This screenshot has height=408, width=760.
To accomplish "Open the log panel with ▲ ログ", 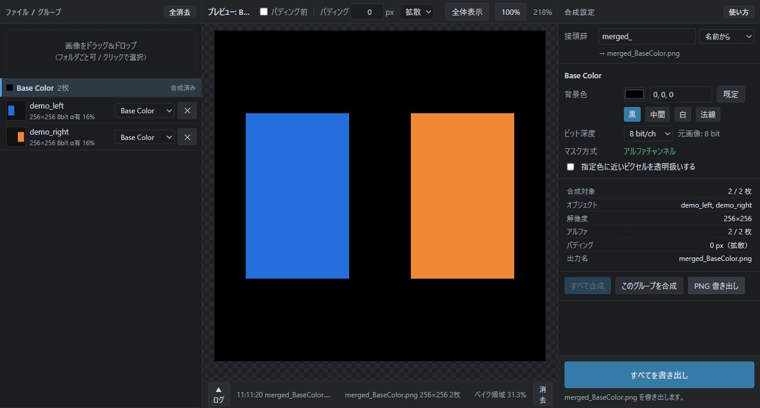I will coord(218,394).
